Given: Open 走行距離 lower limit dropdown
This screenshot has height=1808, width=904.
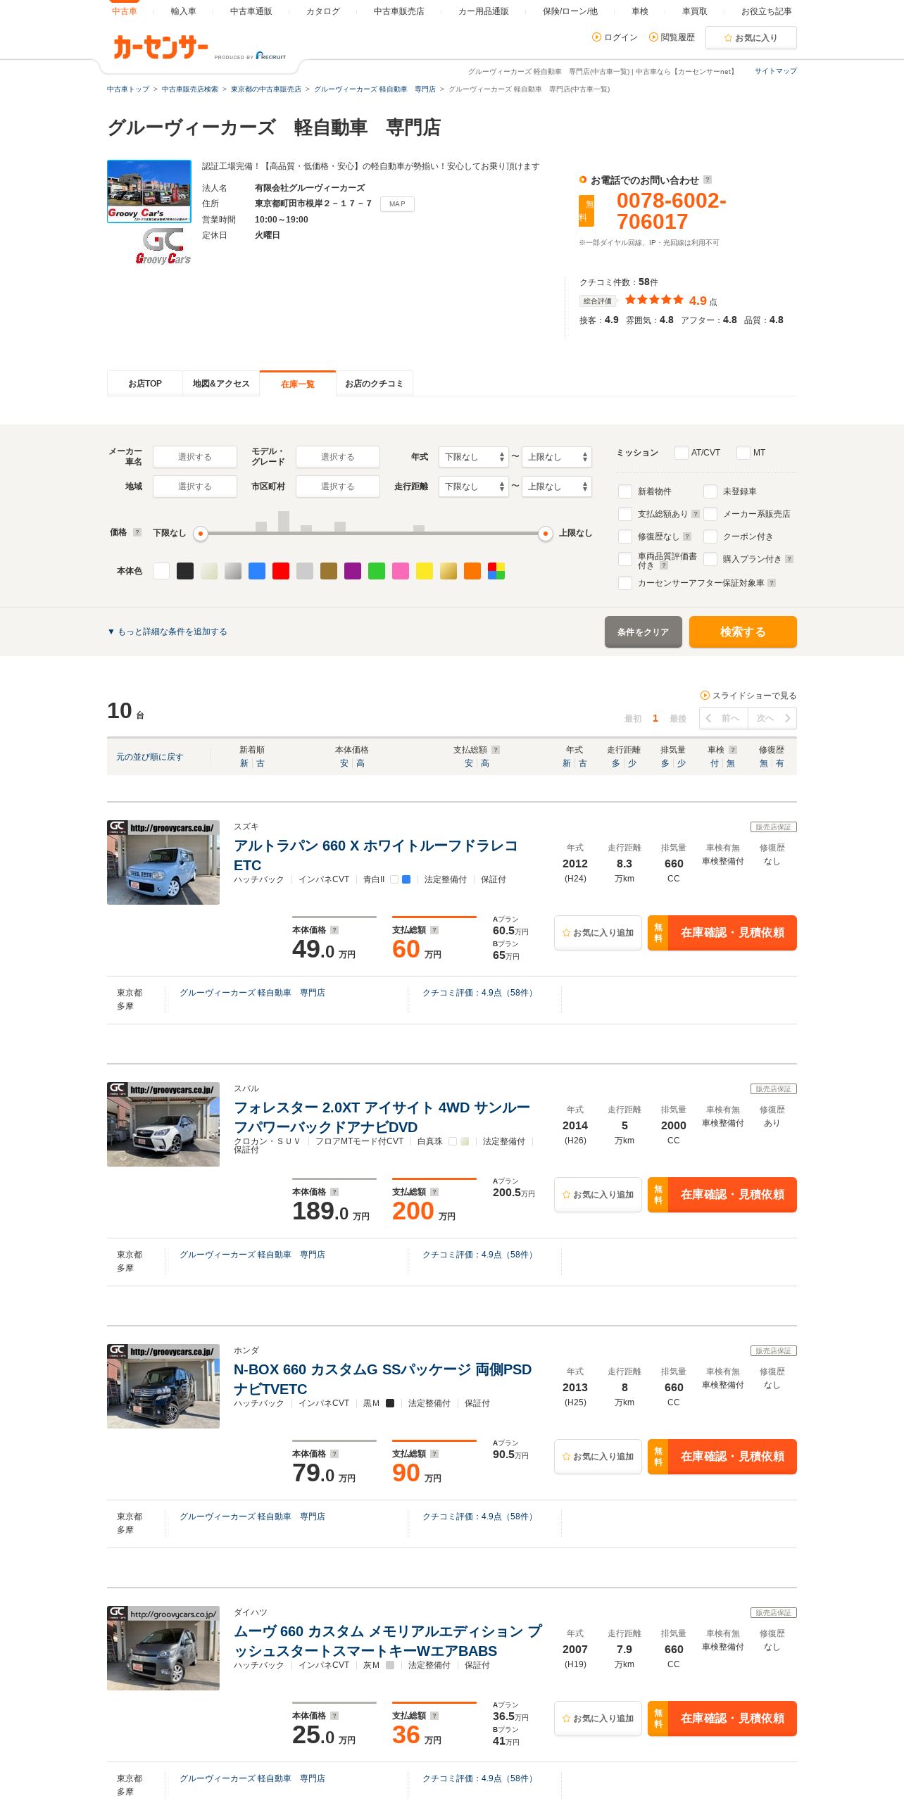Looking at the screenshot, I should tap(473, 486).
